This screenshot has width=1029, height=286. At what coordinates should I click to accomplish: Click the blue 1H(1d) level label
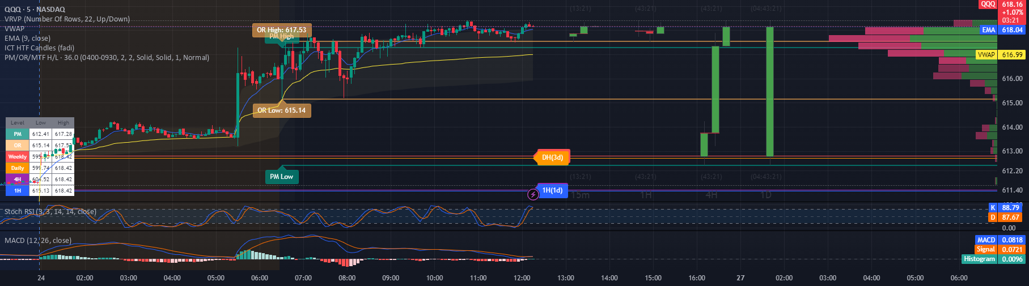click(552, 190)
